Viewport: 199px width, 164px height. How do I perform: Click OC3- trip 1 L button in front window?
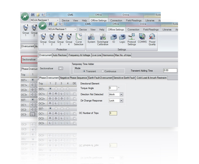(x=50, y=123)
